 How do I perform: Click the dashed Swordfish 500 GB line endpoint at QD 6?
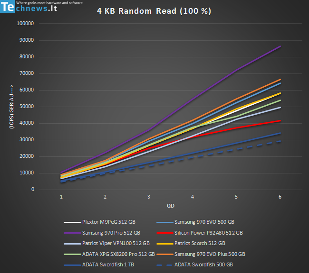[x=280, y=141]
